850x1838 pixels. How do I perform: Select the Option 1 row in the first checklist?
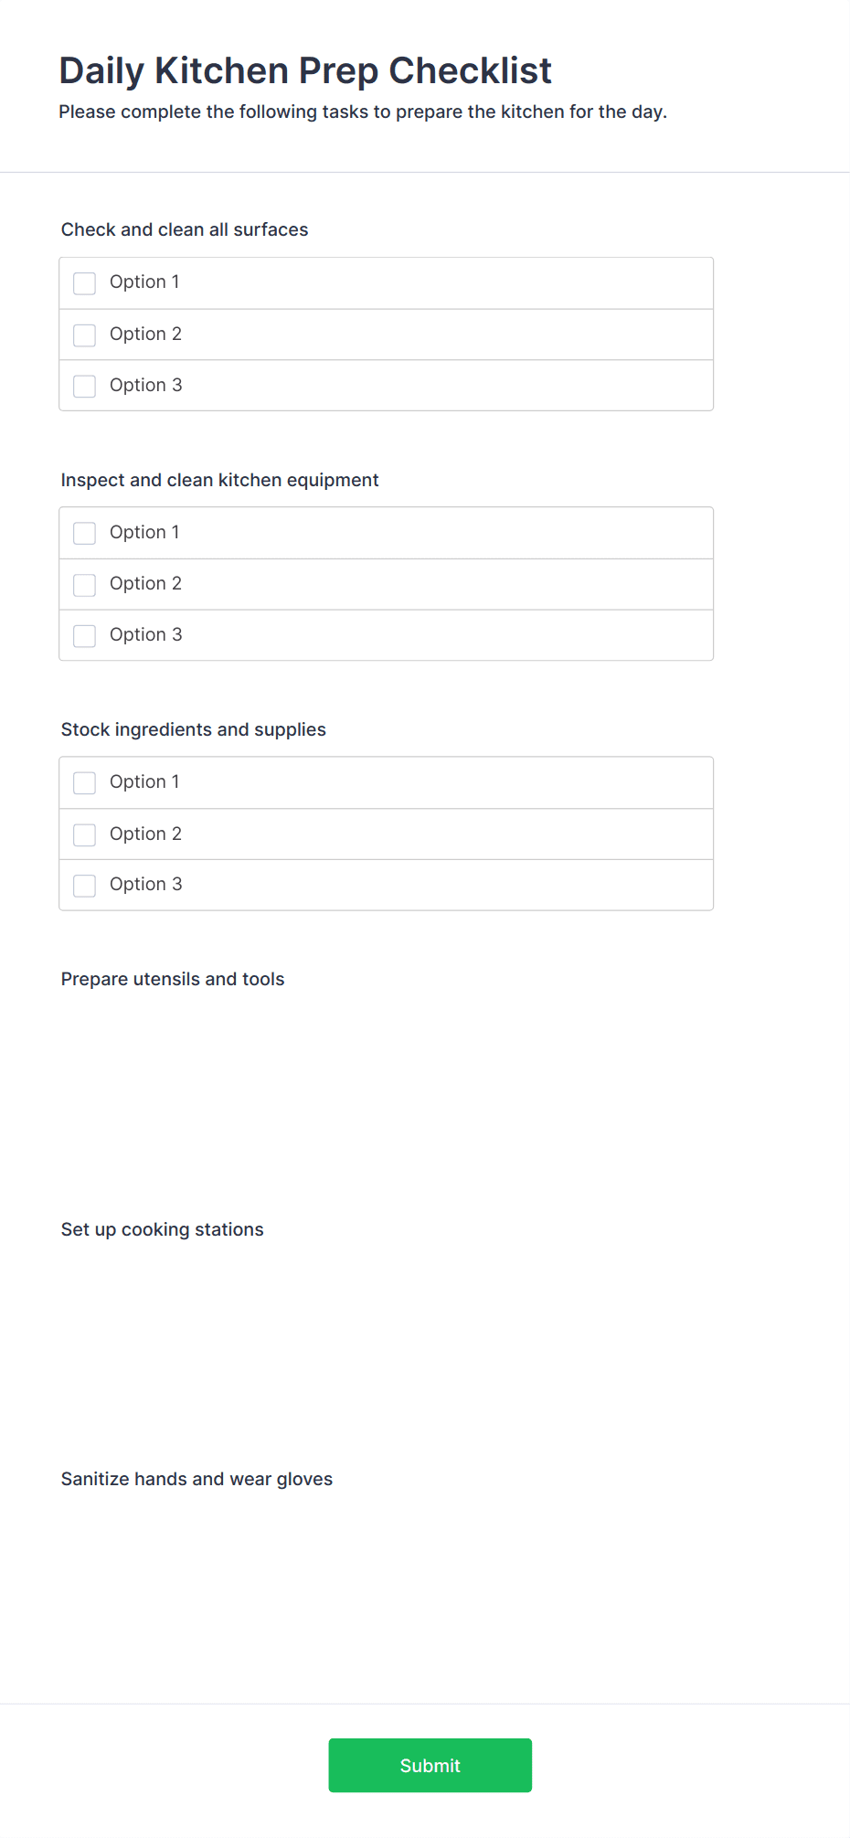click(x=386, y=282)
